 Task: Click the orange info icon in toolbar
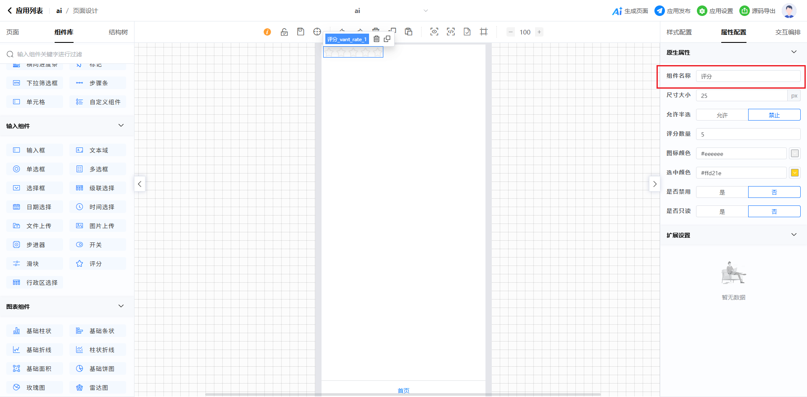click(267, 32)
